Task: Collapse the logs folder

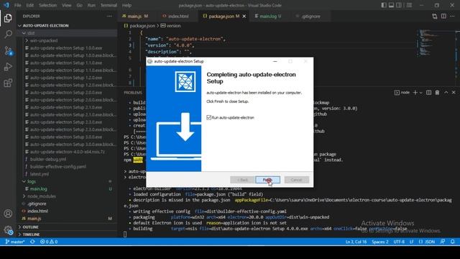Action: click(29, 181)
